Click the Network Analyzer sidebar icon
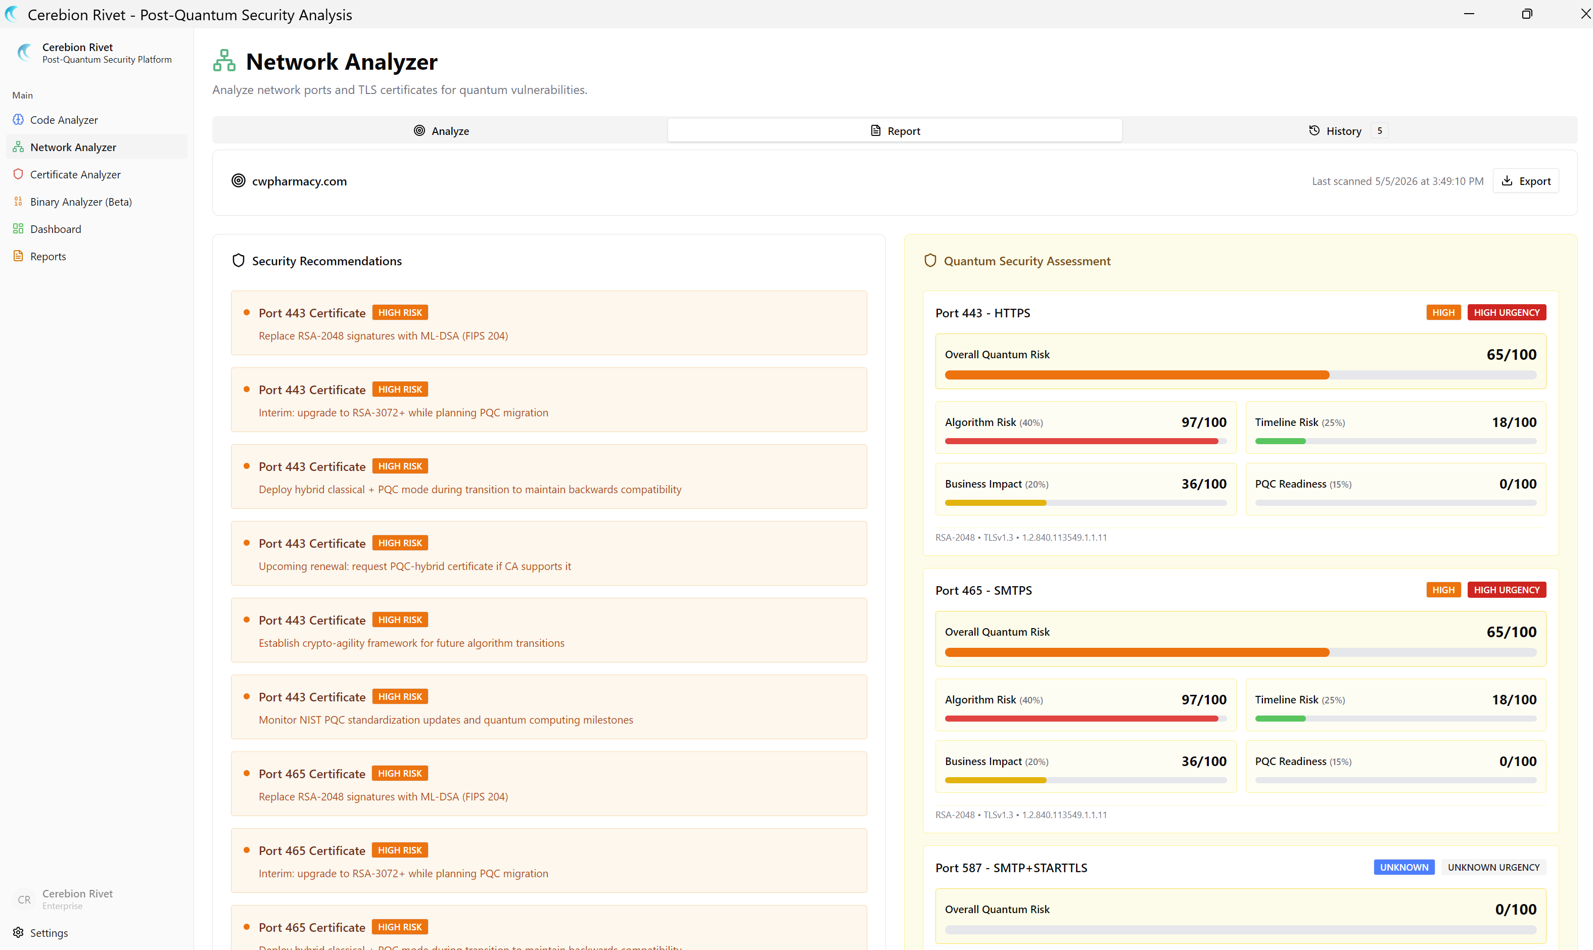This screenshot has height=950, width=1593. tap(18, 147)
